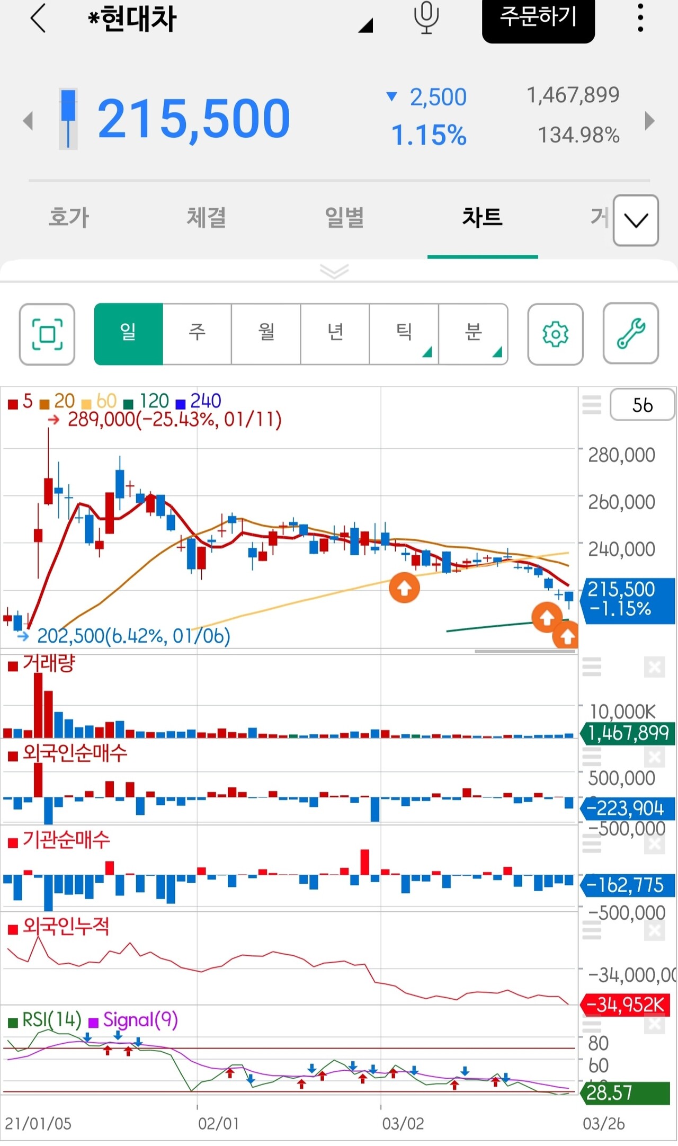This screenshot has width=678, height=1146.
Task: Open the chart wrench tools
Action: tap(630, 334)
